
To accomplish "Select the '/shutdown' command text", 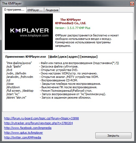I will (x=13, y=87).
